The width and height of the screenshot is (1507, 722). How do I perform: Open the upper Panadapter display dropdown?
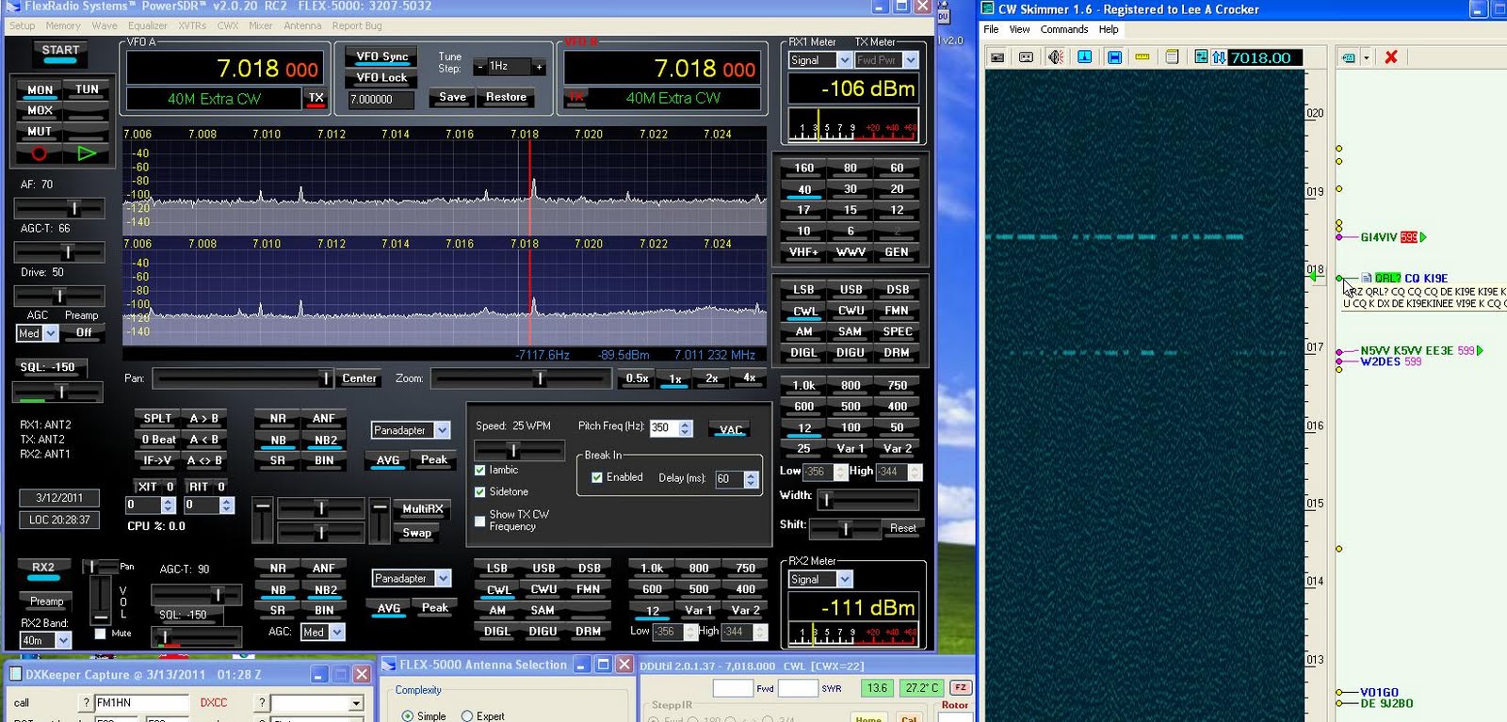pyautogui.click(x=443, y=430)
